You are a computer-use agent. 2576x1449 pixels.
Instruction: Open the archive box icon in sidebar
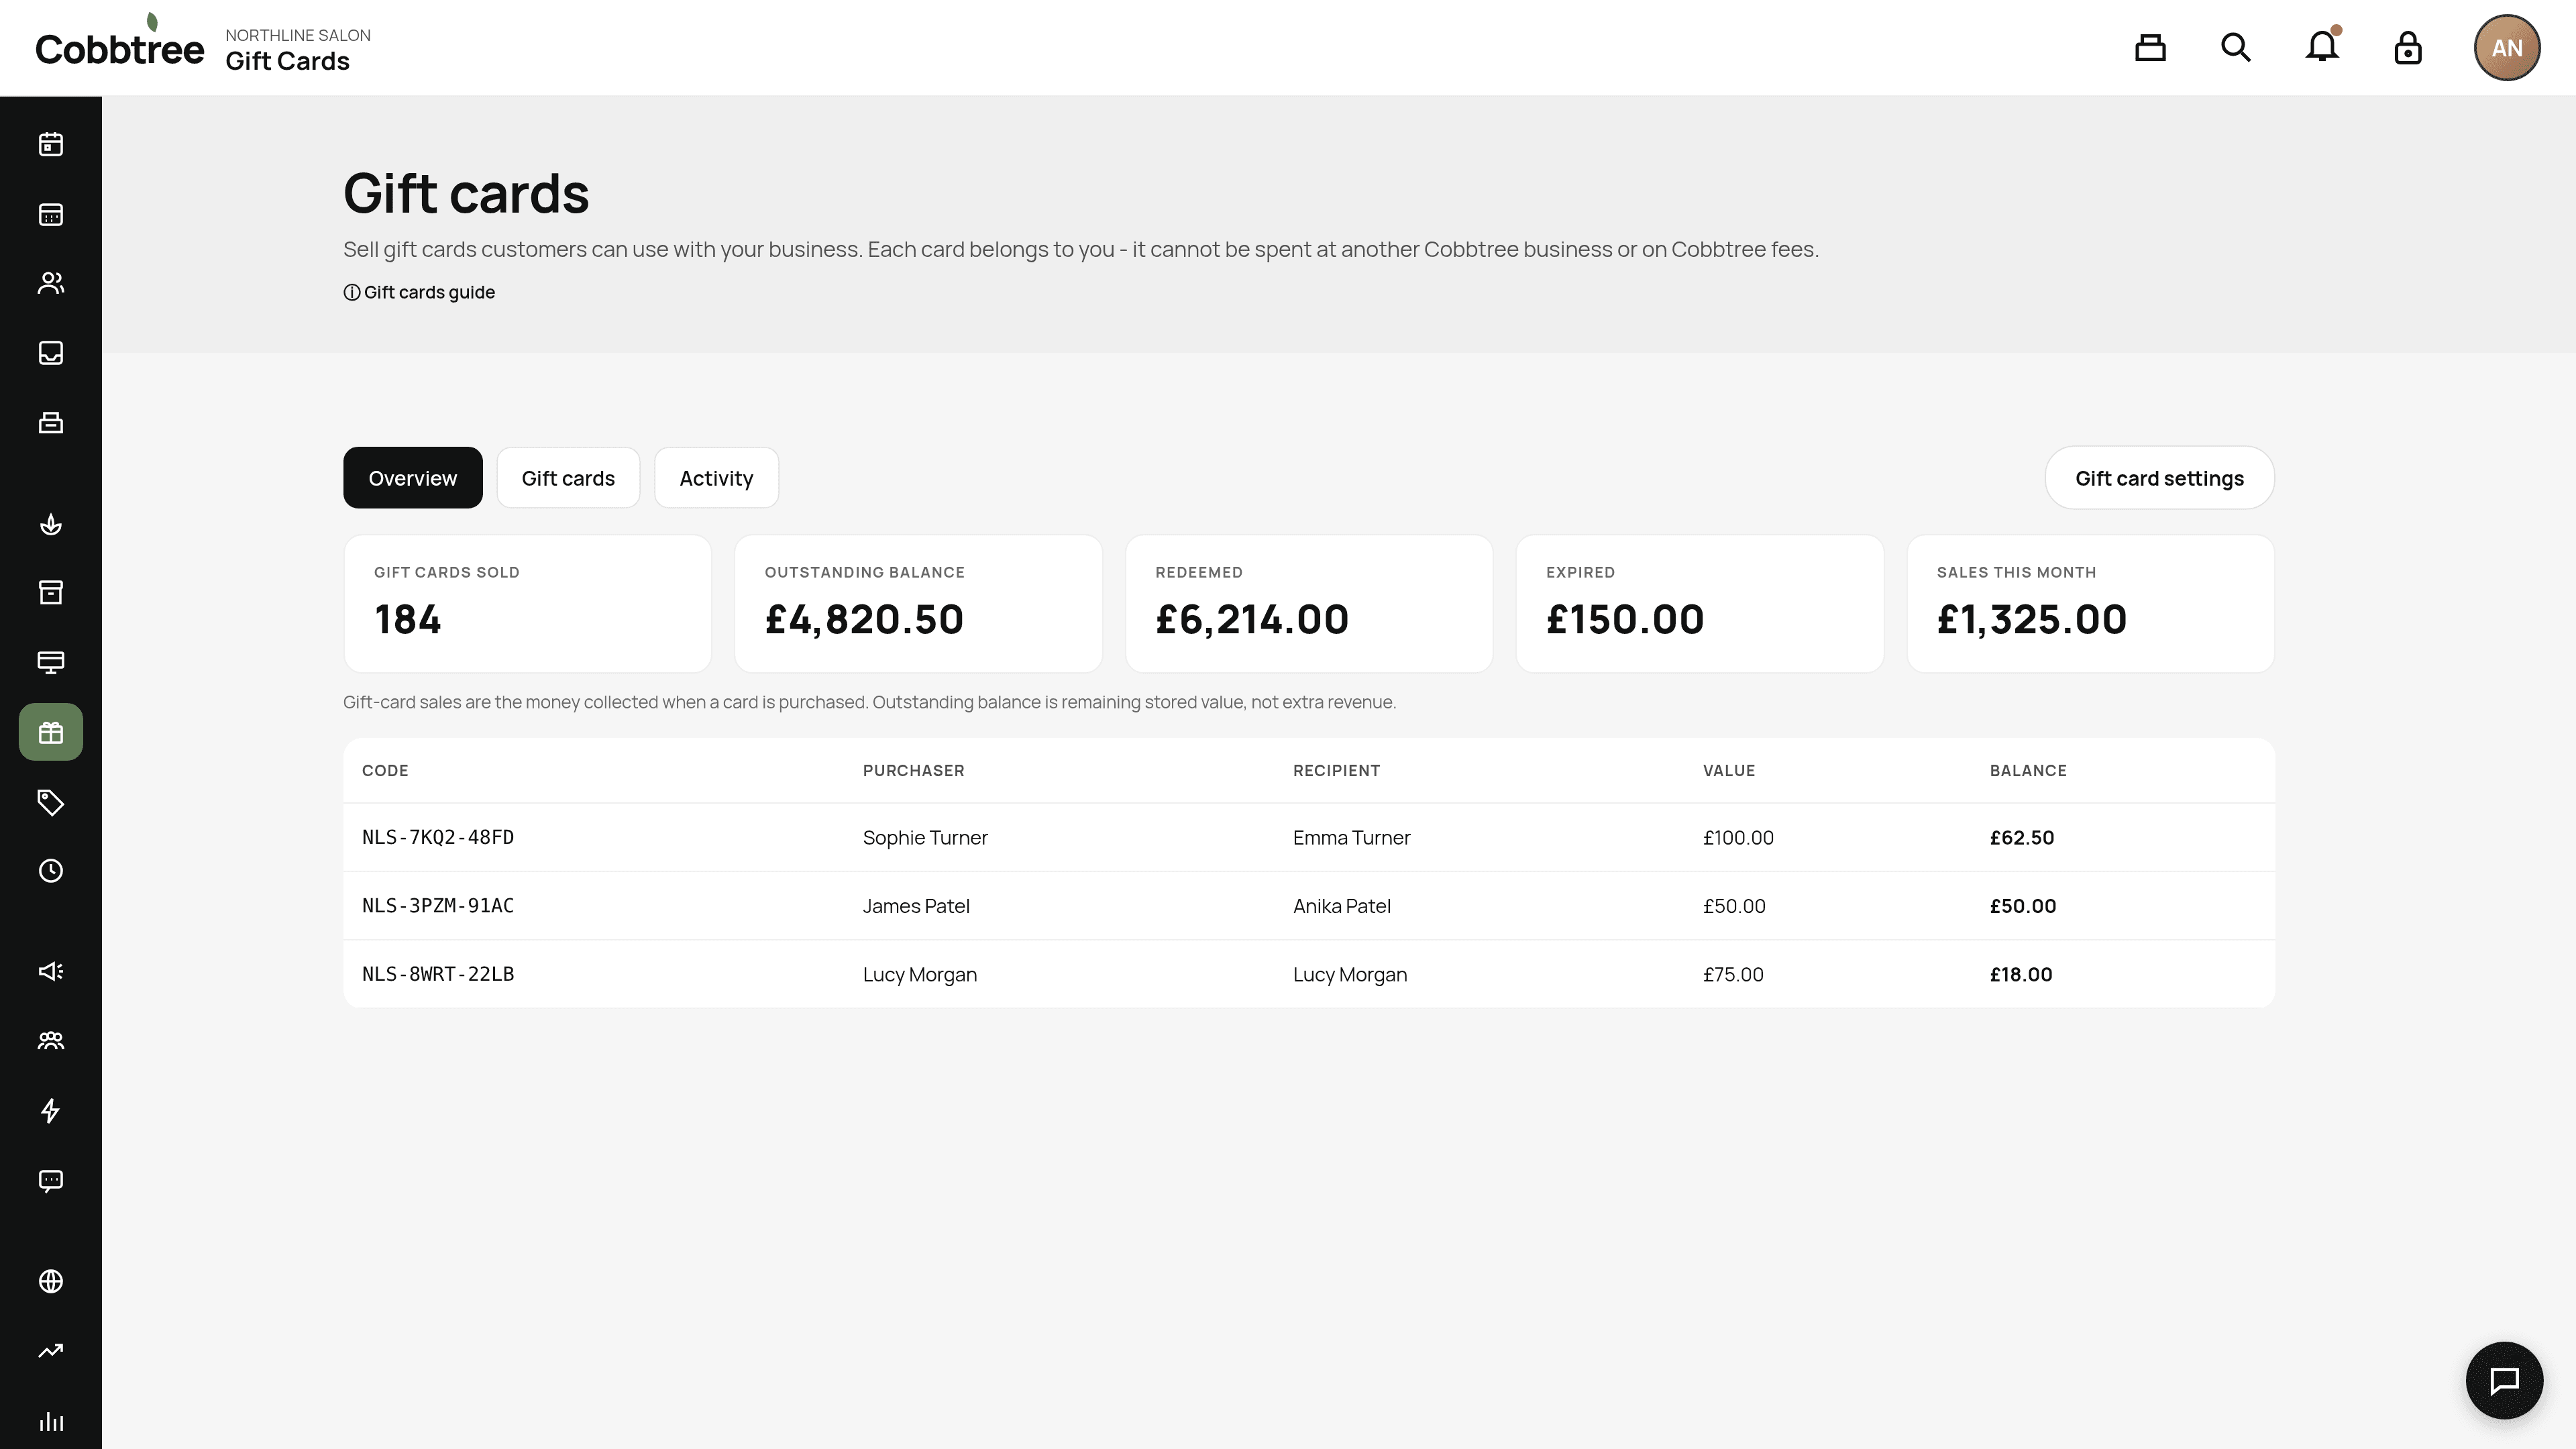point(51,593)
